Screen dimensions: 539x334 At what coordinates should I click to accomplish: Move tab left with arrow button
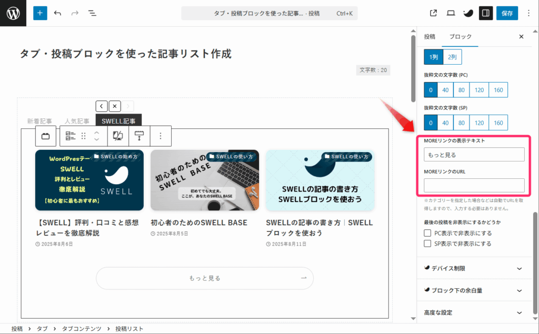pos(102,106)
